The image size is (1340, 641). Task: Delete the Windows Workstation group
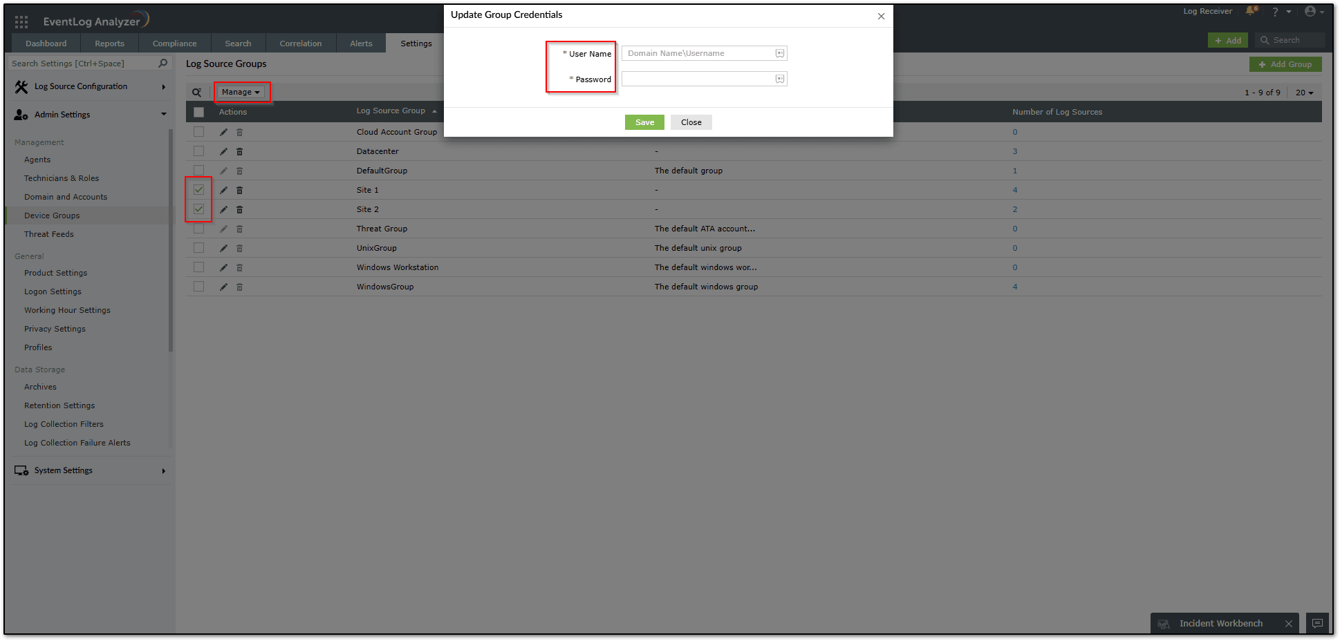(239, 267)
